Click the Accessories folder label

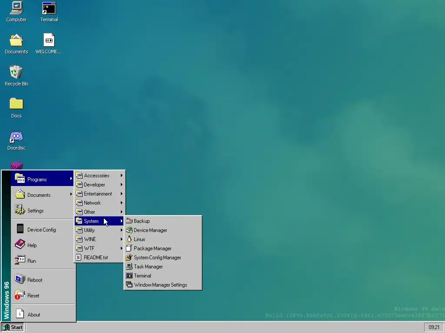click(96, 176)
